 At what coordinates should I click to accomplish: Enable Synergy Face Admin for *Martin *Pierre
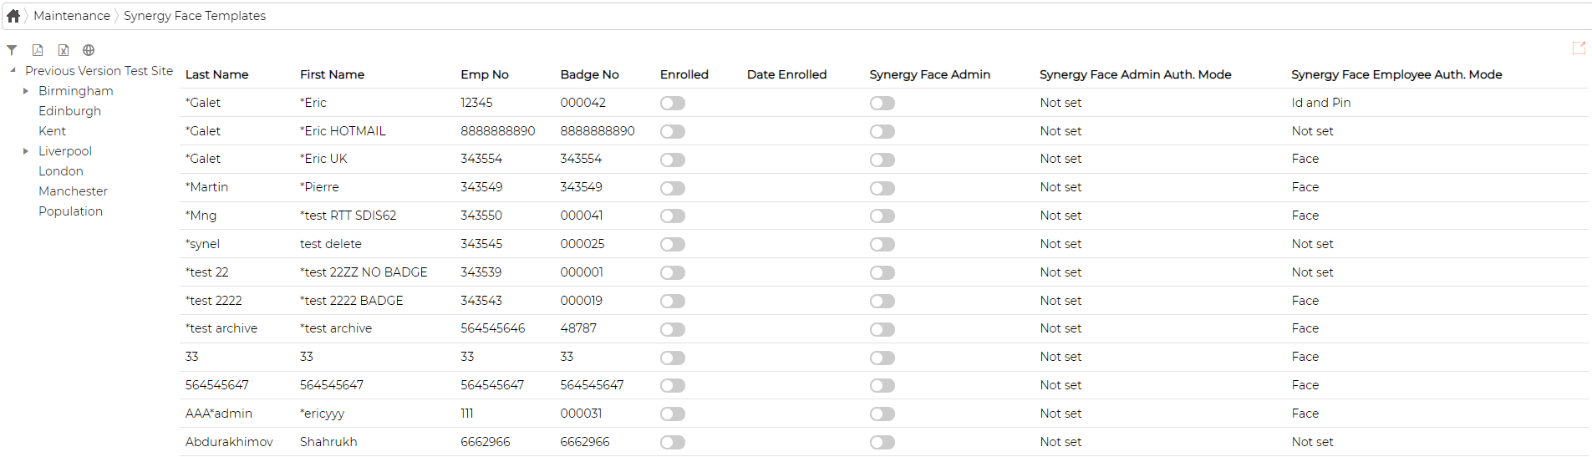pos(882,188)
